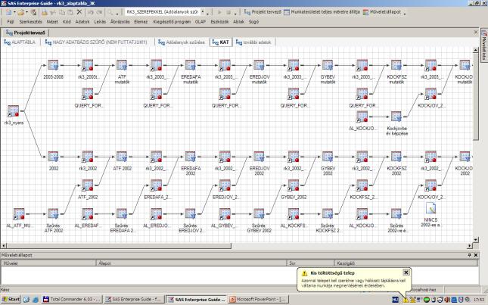Click the Projekt tervező toolbar button
Screen dimensions: 488x305
tap(263, 12)
